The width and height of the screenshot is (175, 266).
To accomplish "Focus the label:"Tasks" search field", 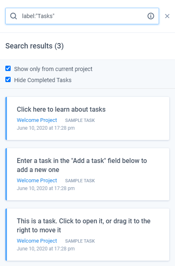I will pyautogui.click(x=82, y=16).
